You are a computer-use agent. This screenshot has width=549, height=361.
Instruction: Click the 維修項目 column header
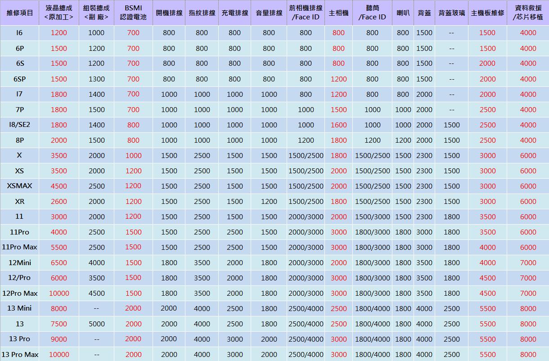coord(20,13)
